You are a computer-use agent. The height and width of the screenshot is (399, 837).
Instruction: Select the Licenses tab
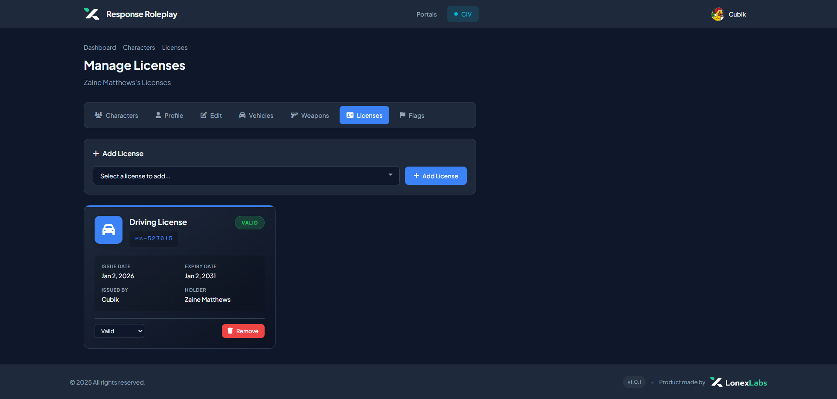tap(364, 115)
